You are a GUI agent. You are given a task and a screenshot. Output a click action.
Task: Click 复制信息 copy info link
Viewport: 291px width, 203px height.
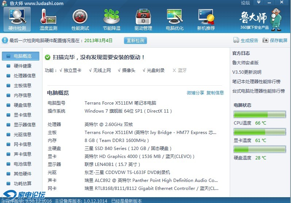coord(215,93)
